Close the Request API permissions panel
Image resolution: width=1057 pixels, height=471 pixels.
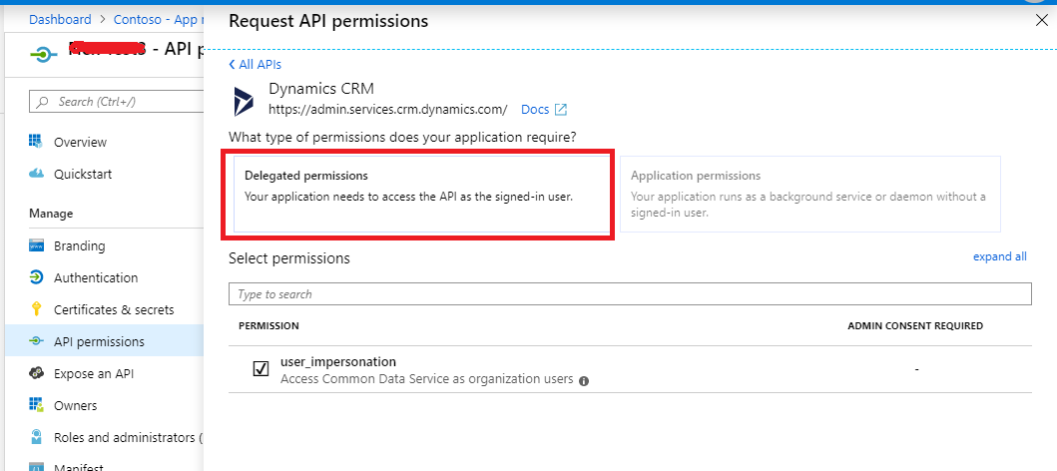pos(1042,20)
